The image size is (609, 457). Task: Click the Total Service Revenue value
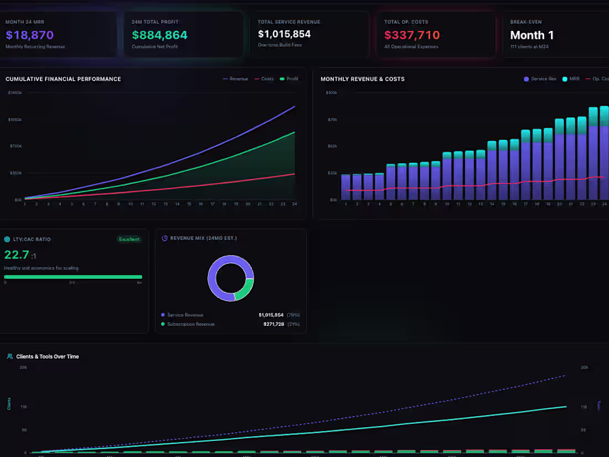click(285, 34)
